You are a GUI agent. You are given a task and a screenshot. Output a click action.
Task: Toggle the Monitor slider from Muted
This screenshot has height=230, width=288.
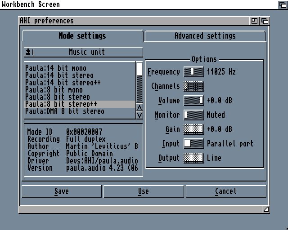pos(193,115)
